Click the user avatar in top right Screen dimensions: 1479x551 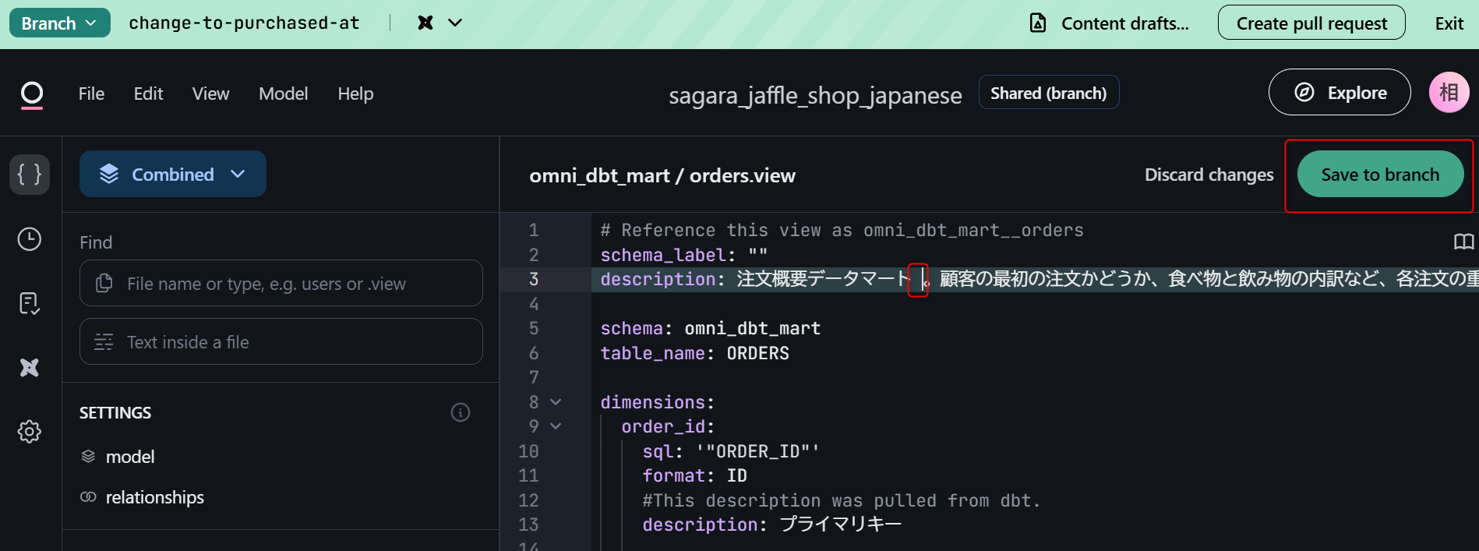coord(1449,93)
